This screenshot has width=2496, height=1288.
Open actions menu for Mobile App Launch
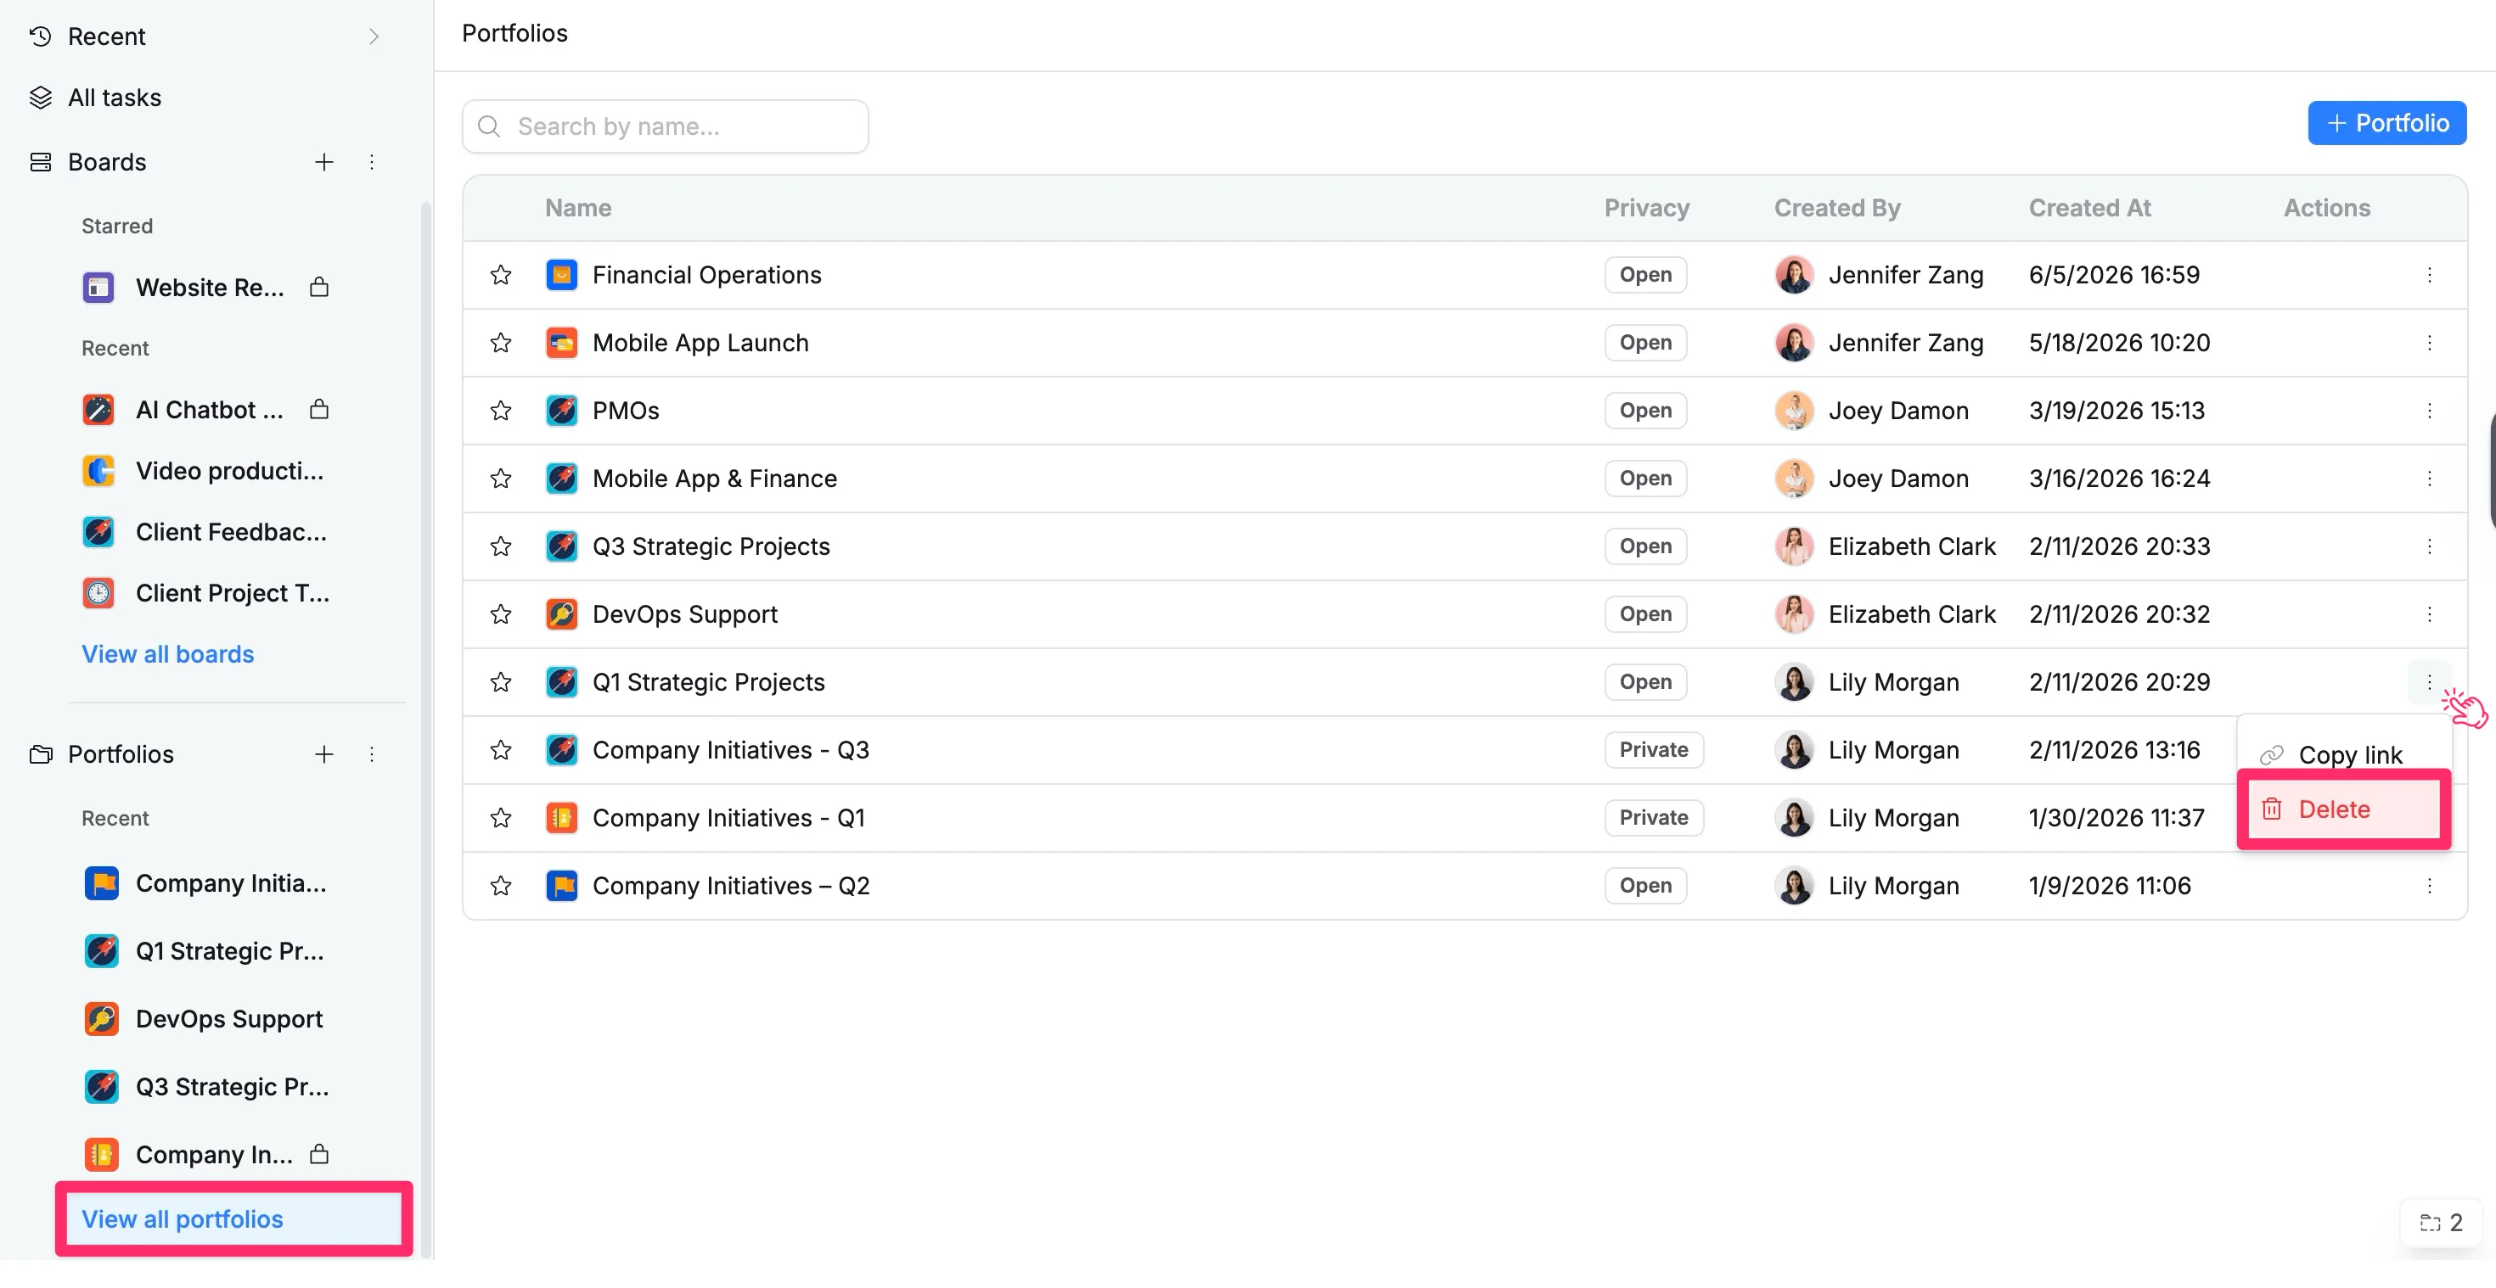2428,343
